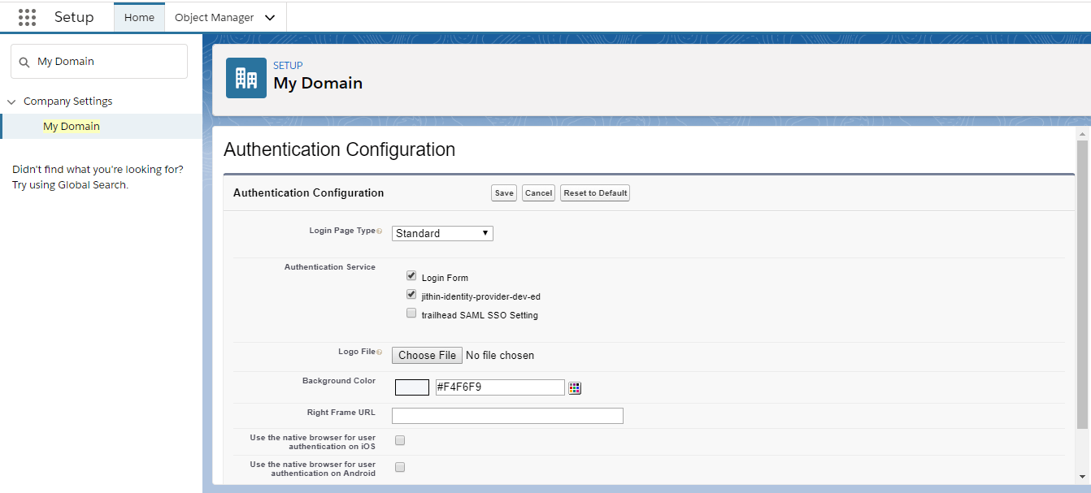
Task: Click the help icon next to Login Page Type
Action: (x=380, y=231)
